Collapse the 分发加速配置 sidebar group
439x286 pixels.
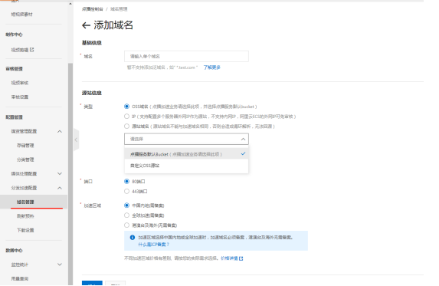pyautogui.click(x=60, y=188)
